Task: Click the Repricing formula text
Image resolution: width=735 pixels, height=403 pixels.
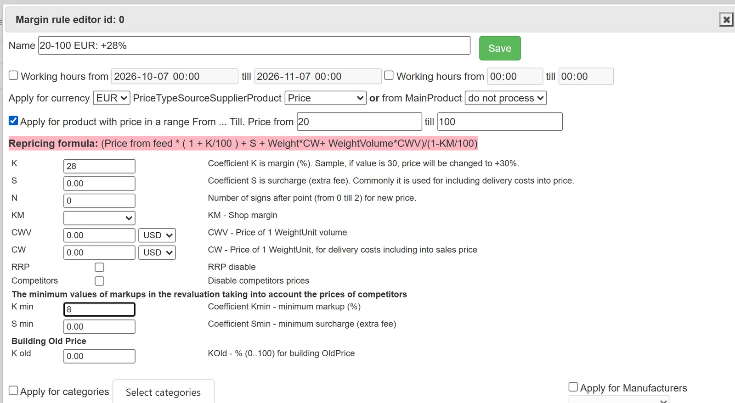Action: click(243, 143)
